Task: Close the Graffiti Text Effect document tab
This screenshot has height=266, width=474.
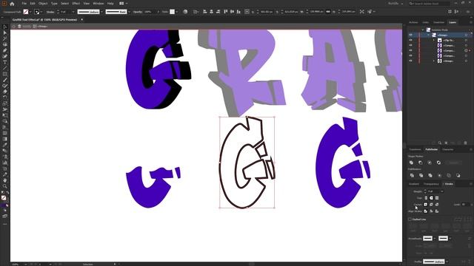Action: point(81,20)
